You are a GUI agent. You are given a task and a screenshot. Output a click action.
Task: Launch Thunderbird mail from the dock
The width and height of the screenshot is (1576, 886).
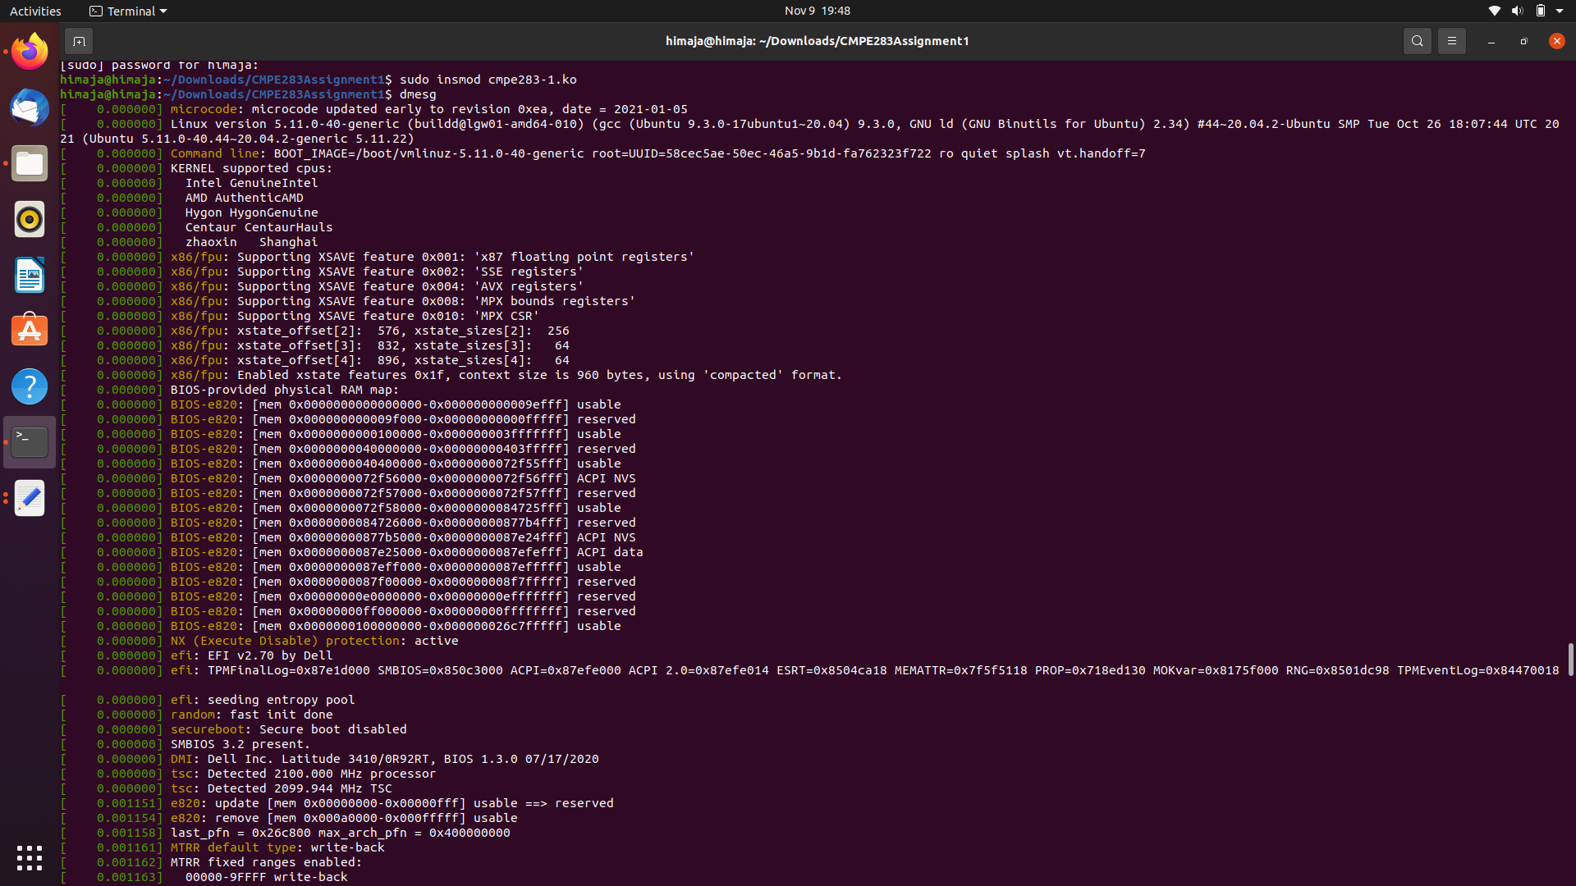(30, 107)
